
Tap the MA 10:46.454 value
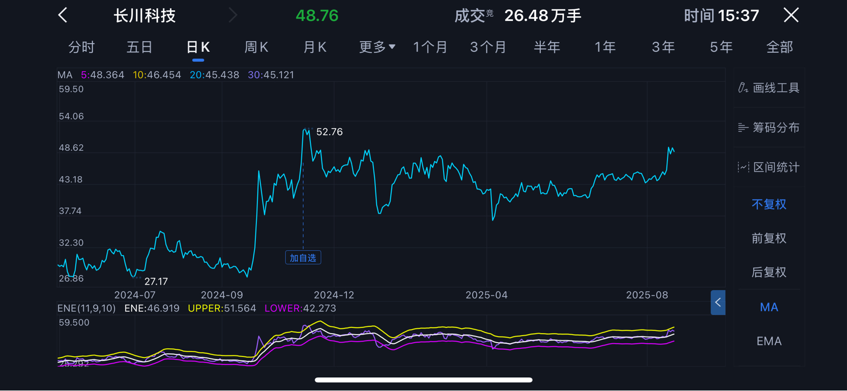click(157, 75)
